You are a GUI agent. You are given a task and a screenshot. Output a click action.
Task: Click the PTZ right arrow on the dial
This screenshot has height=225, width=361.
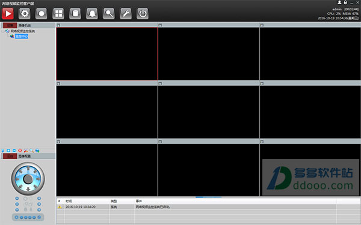(38, 179)
